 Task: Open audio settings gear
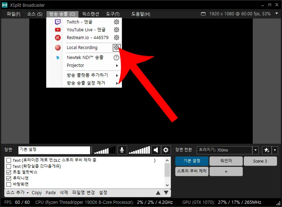tap(166, 150)
